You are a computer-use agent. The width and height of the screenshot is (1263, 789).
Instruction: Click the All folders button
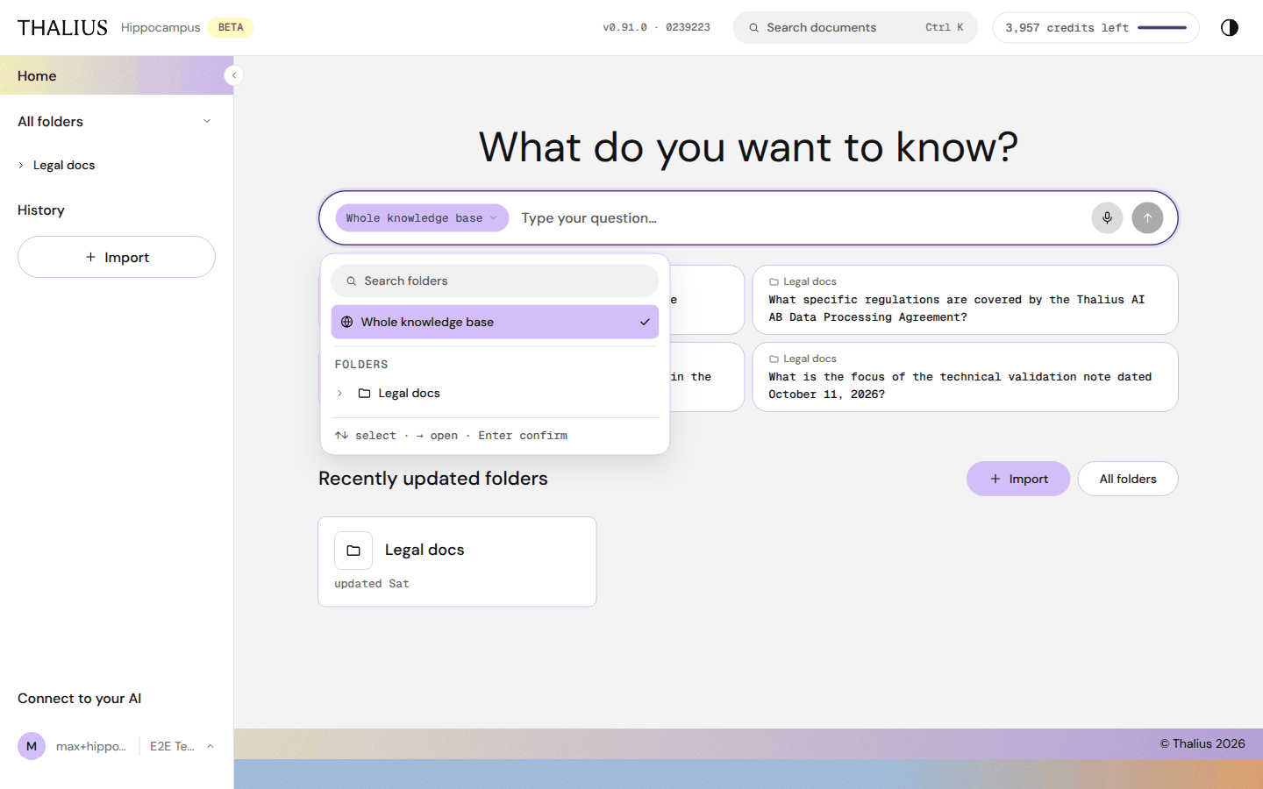pos(1128,479)
